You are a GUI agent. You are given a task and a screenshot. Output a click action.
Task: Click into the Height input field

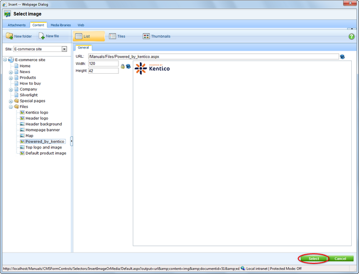click(103, 71)
